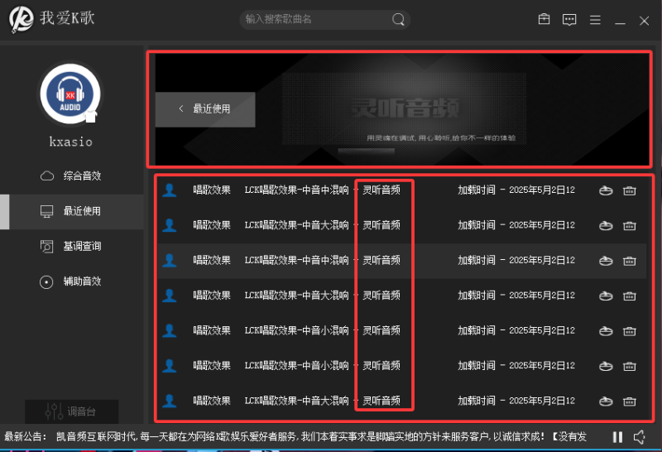Open 基调查询 in the sidebar
Image resolution: width=662 pixels, height=452 pixels.
[72, 246]
